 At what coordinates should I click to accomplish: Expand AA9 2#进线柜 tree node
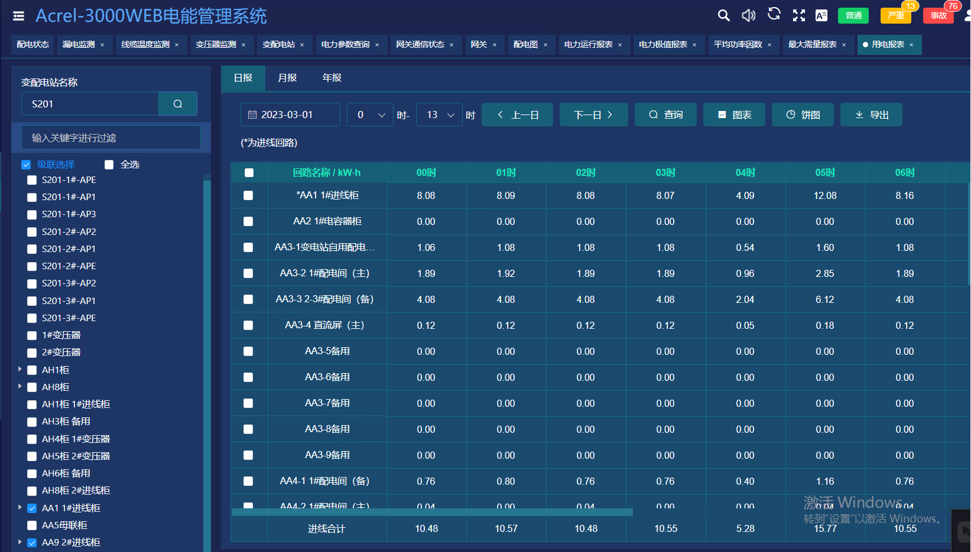(x=20, y=541)
